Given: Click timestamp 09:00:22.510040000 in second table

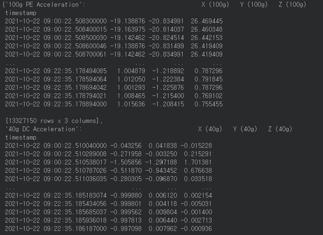Looking at the screenshot, I should click(56, 146).
